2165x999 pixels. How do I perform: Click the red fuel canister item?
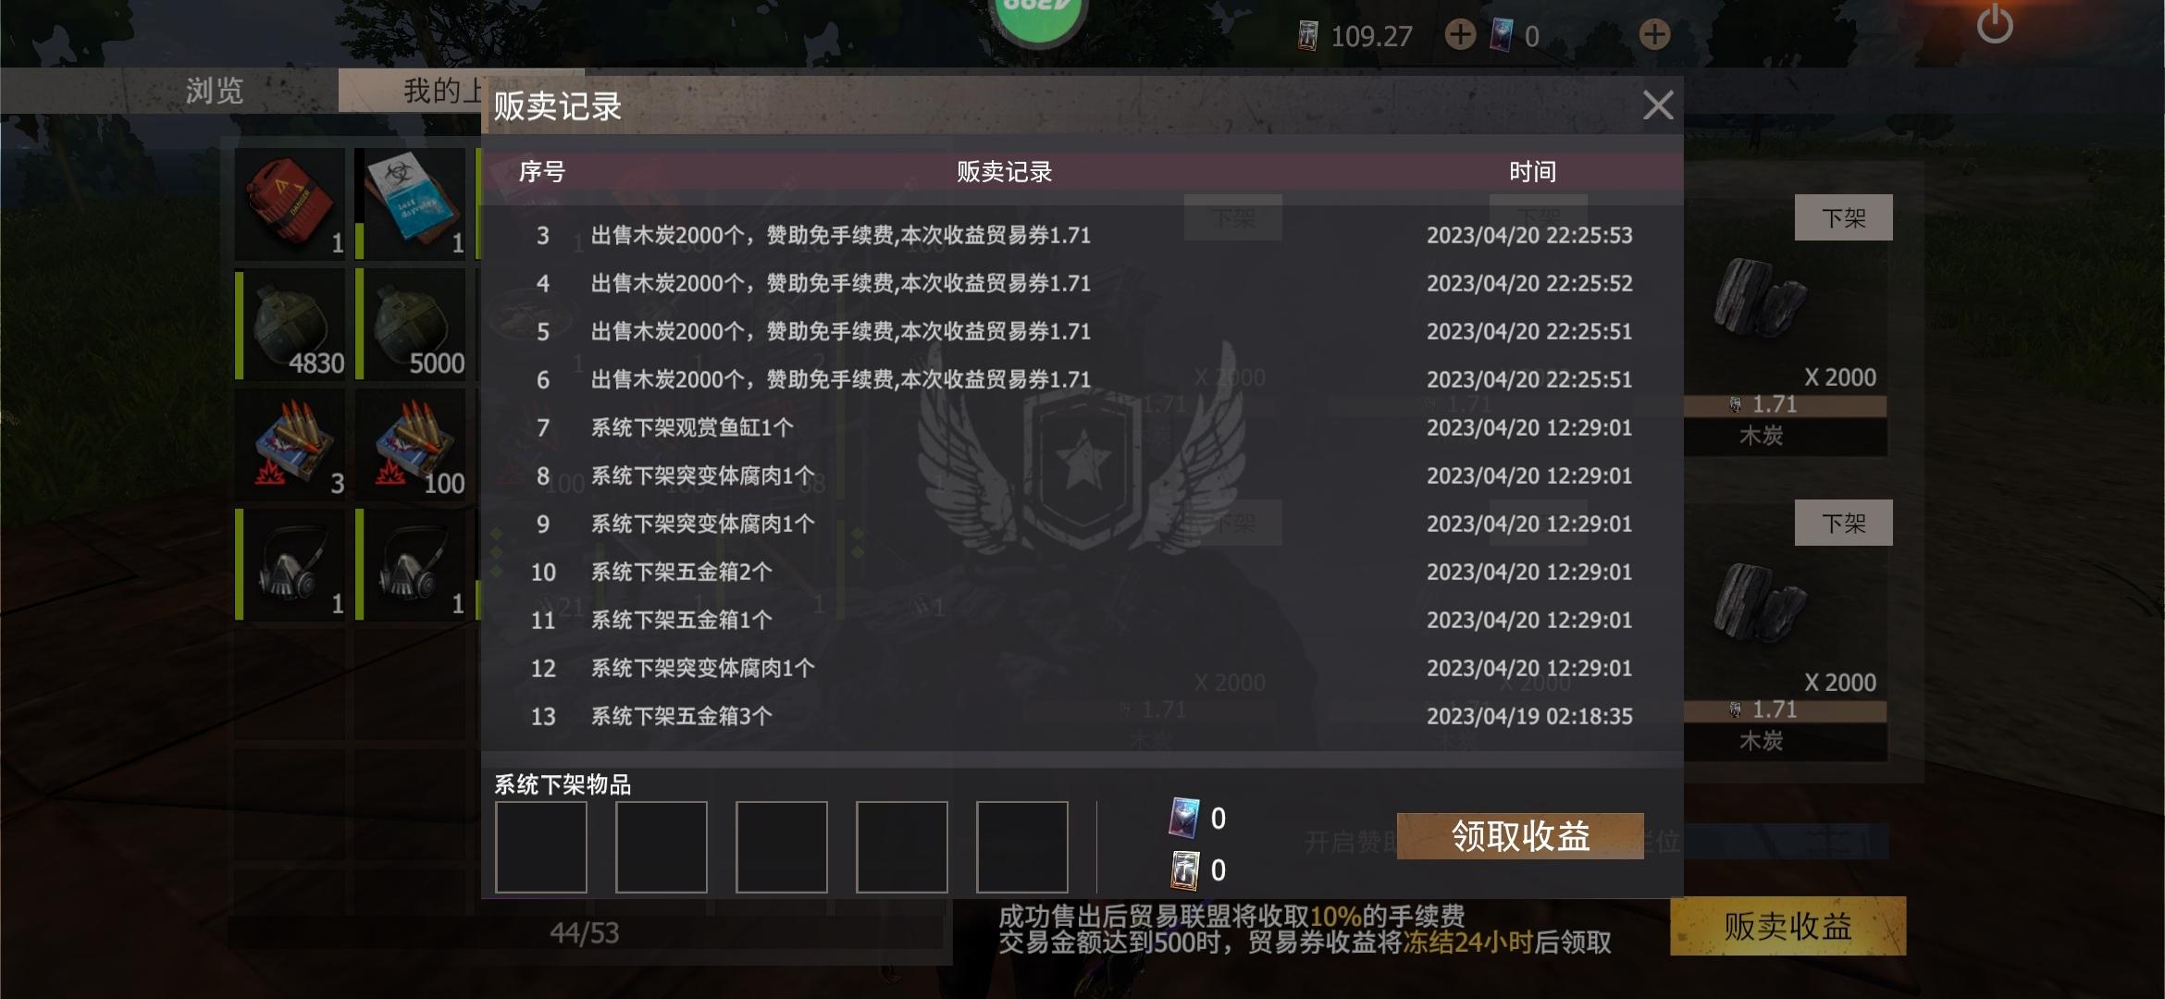(290, 203)
